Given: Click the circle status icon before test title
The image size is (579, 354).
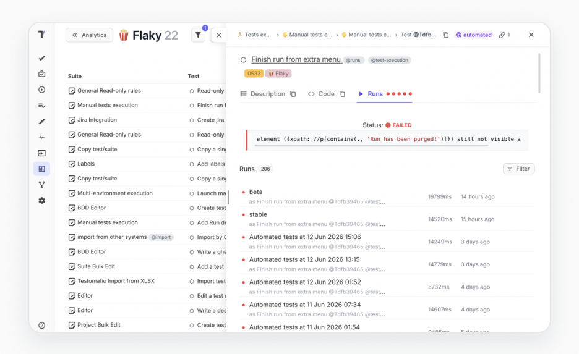Looking at the screenshot, I should [243, 60].
